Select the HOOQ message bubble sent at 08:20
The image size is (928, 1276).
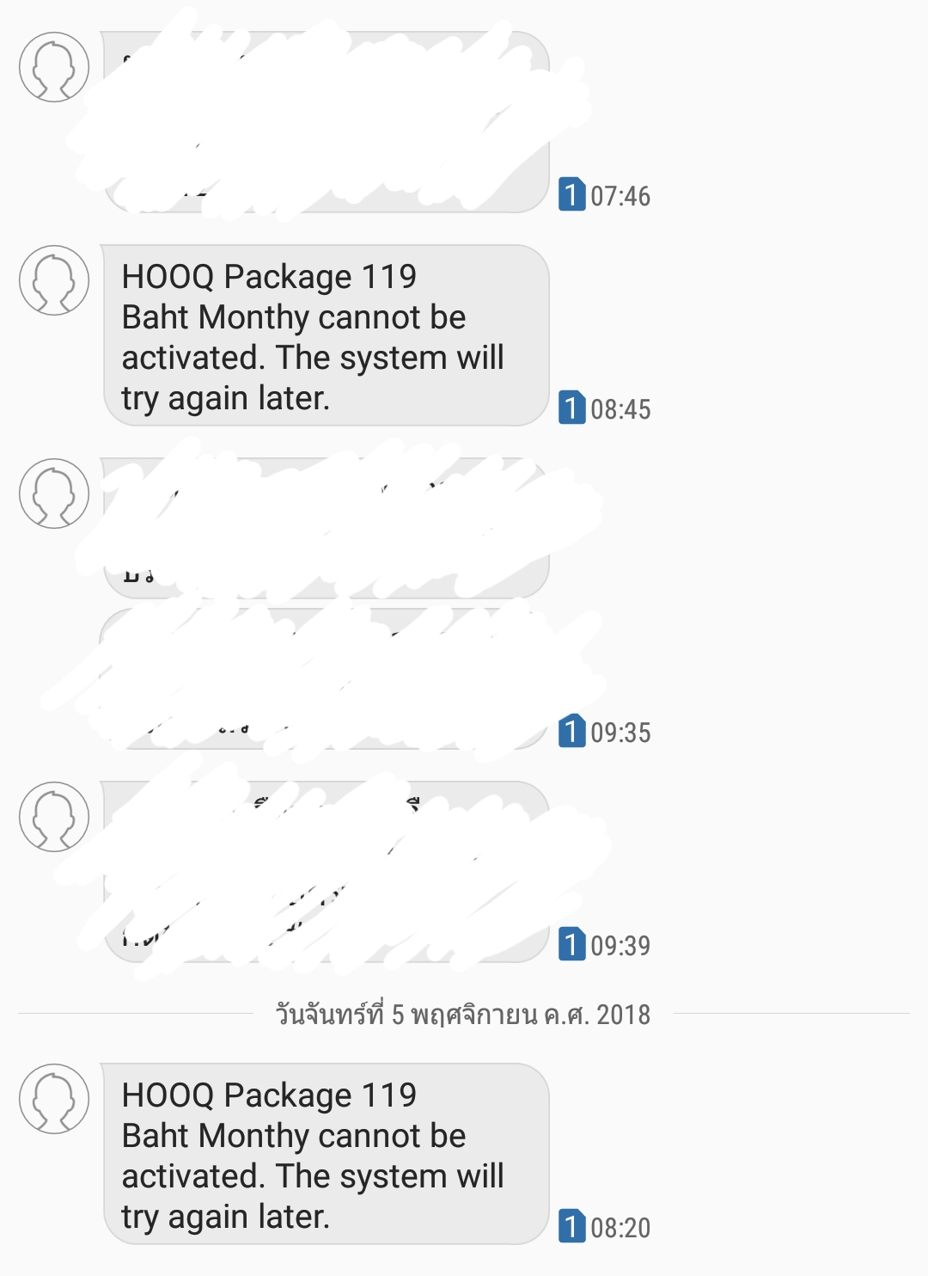click(x=326, y=1154)
